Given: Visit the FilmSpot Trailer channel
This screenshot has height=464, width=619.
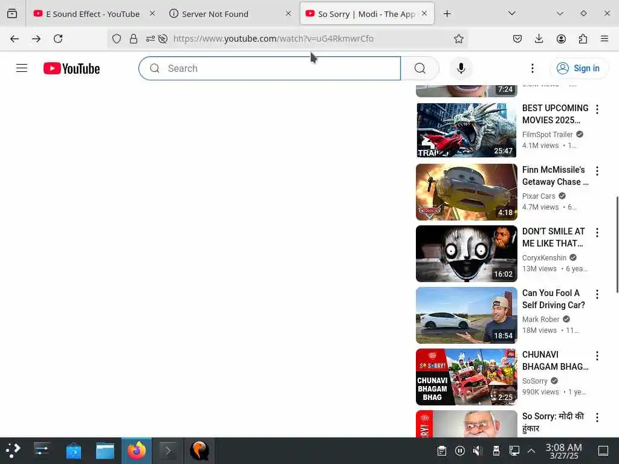Looking at the screenshot, I should click(547, 135).
